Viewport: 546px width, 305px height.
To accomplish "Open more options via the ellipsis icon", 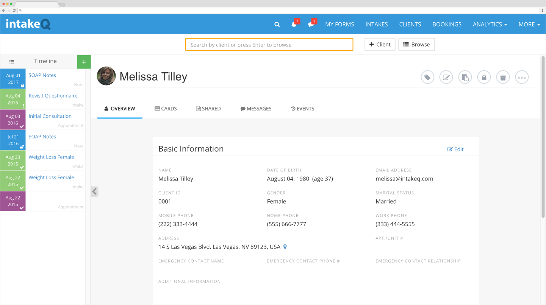I will click(x=522, y=77).
